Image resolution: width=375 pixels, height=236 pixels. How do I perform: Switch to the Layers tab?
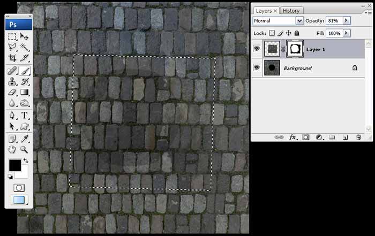(264, 11)
